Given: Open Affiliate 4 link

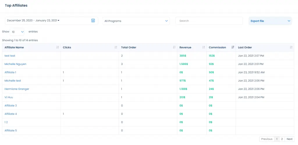Looking at the screenshot, I should click(11, 114).
